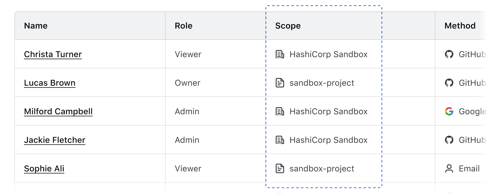Select the HashiCorp Sandbox scope in Christa Turner's row
This screenshot has width=500, height=194.
click(328, 54)
